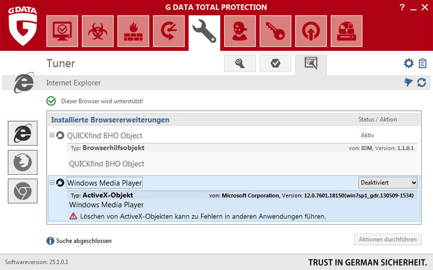Viewport: 433px width, 270px height.
Task: Select the Windows Media Player row title
Action: pos(104,183)
